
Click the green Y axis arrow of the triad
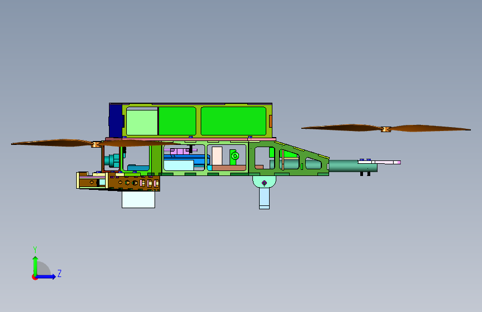pyautogui.click(x=35, y=266)
